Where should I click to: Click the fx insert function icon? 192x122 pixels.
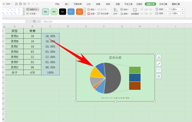tap(39, 21)
